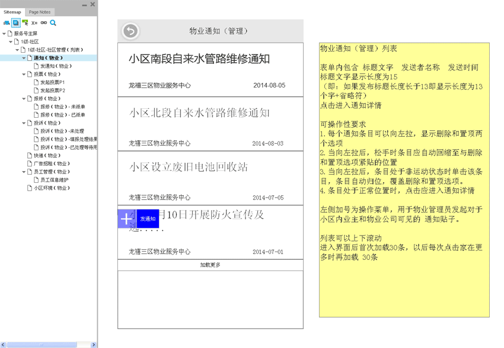The image size is (504, 348).
Task: Close the sitemap panel with the X icon
Action: pos(92,4)
